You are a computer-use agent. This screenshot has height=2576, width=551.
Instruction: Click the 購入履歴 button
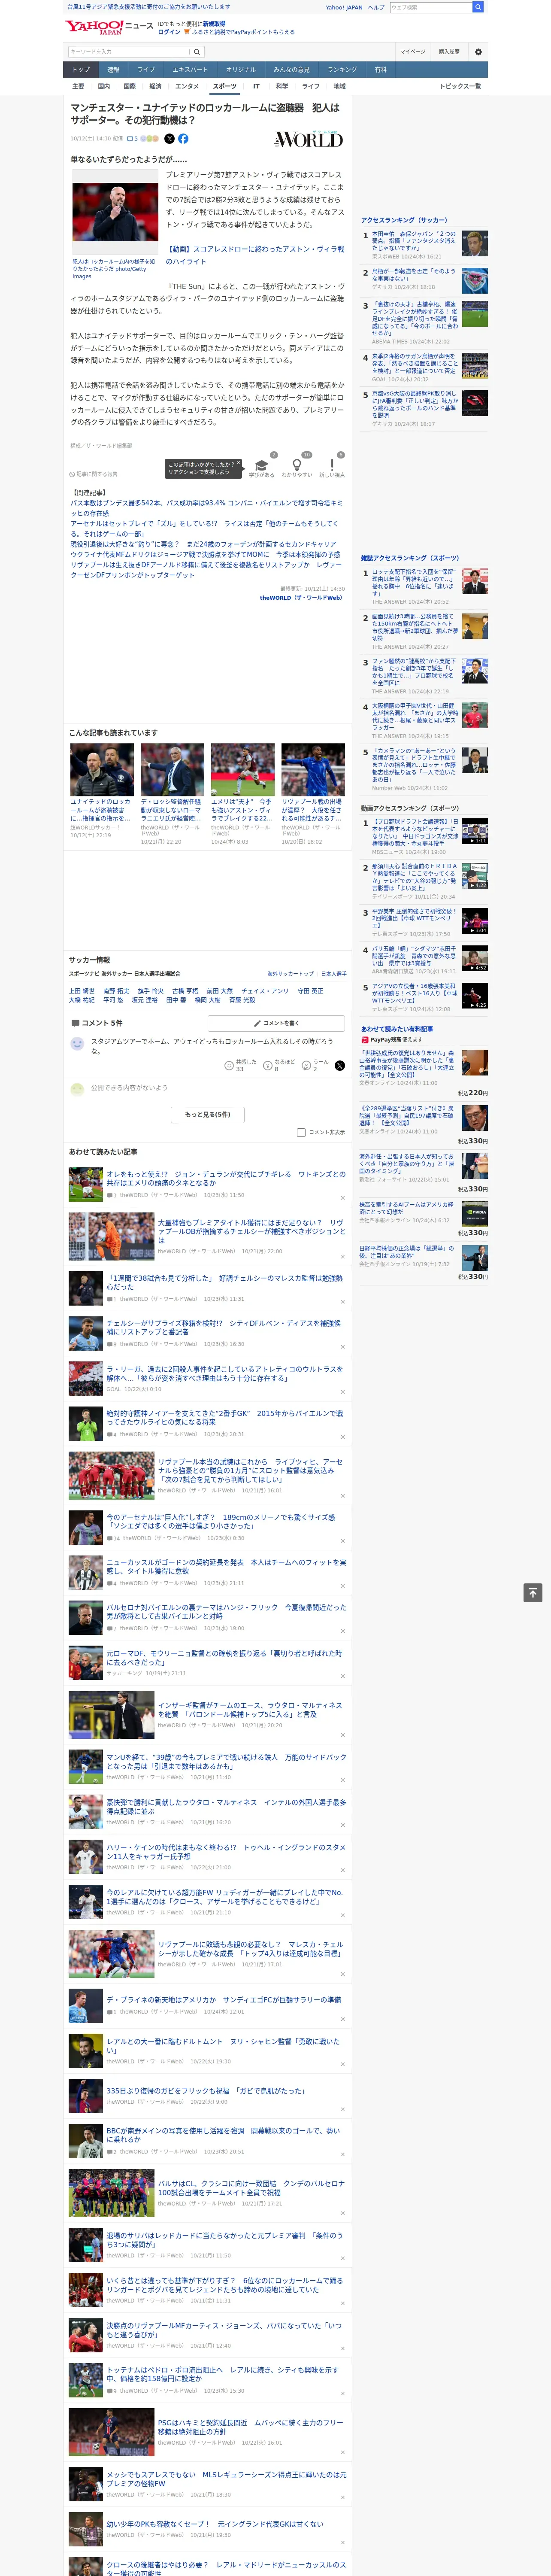point(449,52)
